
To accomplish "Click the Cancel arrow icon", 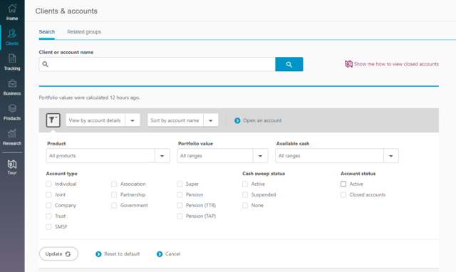I will (160, 254).
